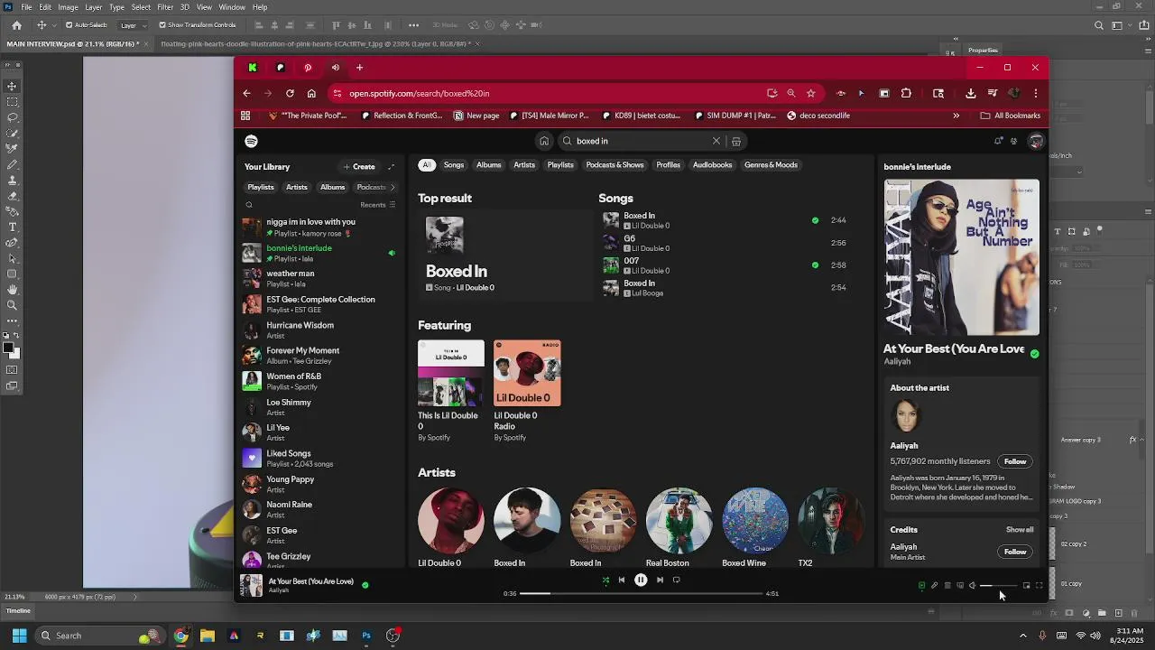Skip to previous track in Spotify

pos(621,580)
